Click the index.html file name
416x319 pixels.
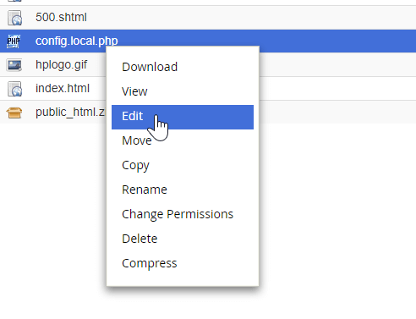(63, 88)
